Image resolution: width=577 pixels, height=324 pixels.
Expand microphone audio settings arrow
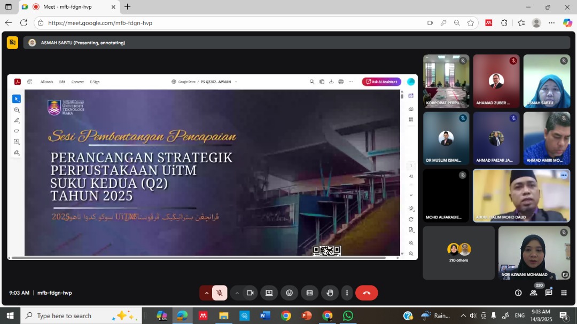(x=207, y=293)
